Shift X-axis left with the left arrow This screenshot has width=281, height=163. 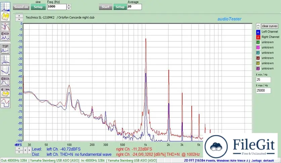[25, 150]
